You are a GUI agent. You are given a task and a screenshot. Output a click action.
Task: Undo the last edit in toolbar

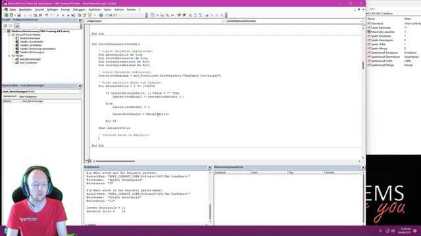(47, 15)
